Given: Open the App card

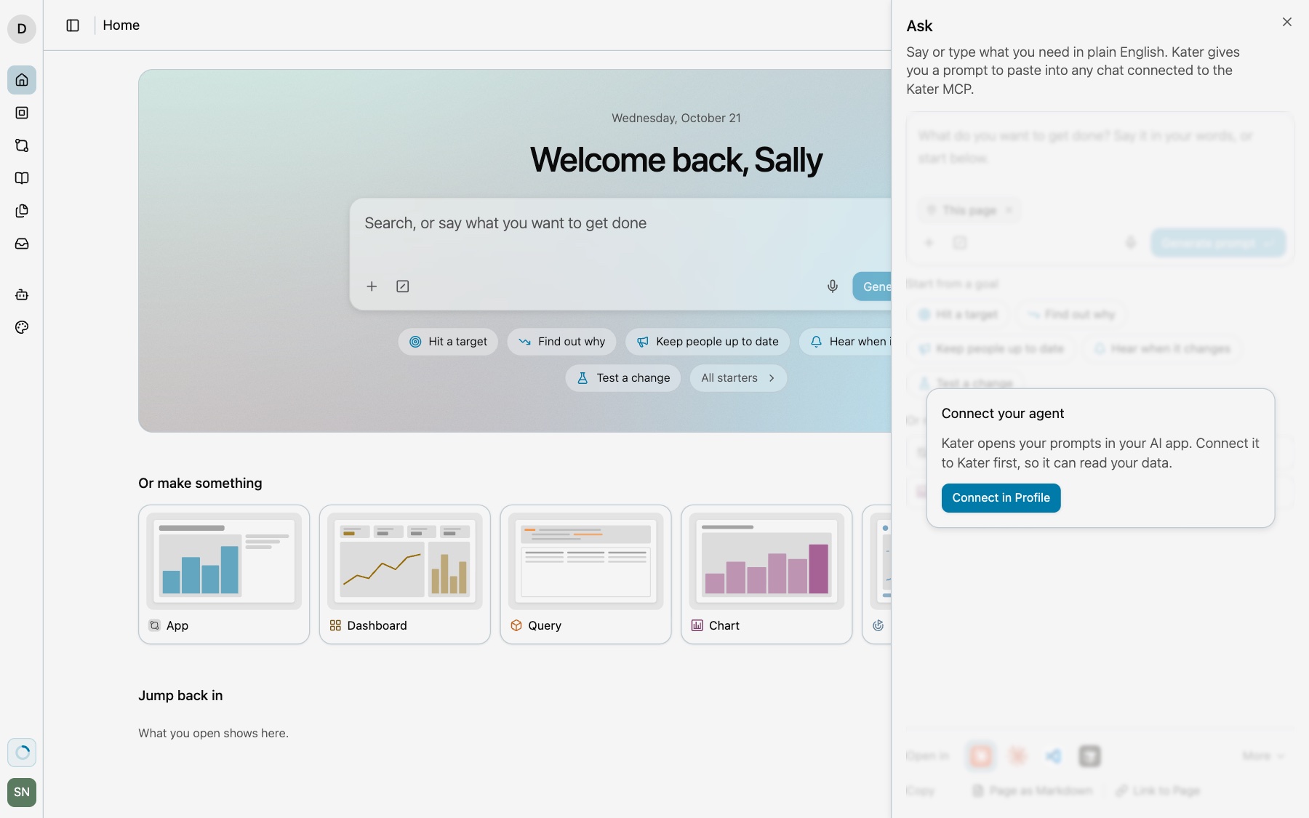Looking at the screenshot, I should [224, 574].
